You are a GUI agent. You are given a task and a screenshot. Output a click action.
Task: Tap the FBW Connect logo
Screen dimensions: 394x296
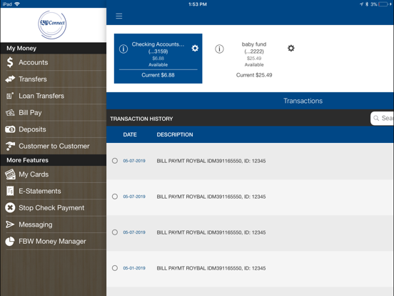[x=52, y=24]
